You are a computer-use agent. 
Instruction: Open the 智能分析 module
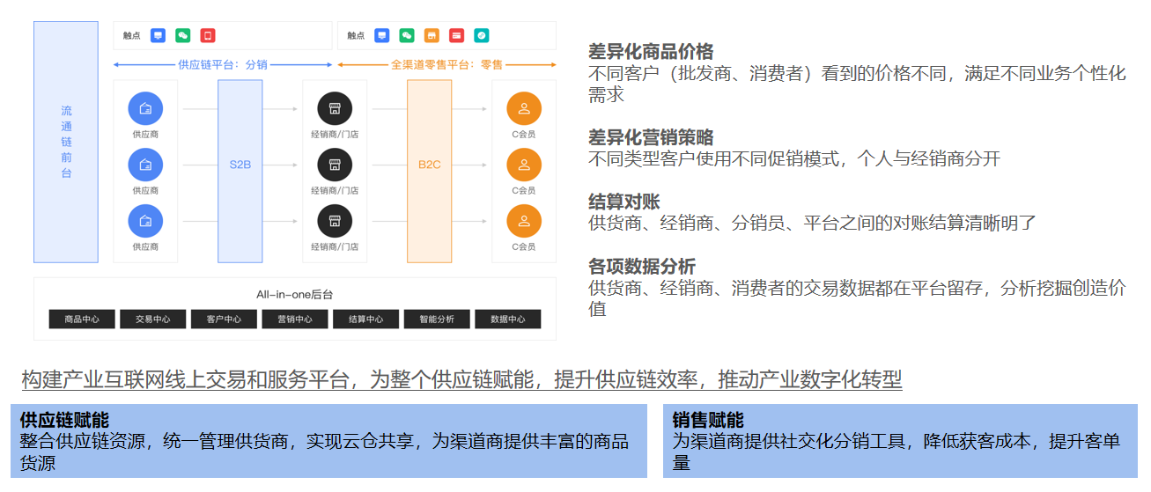(437, 319)
